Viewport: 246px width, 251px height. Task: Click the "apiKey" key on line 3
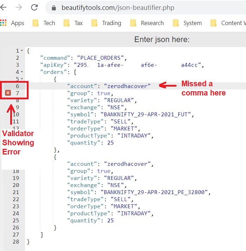[x=54, y=65]
